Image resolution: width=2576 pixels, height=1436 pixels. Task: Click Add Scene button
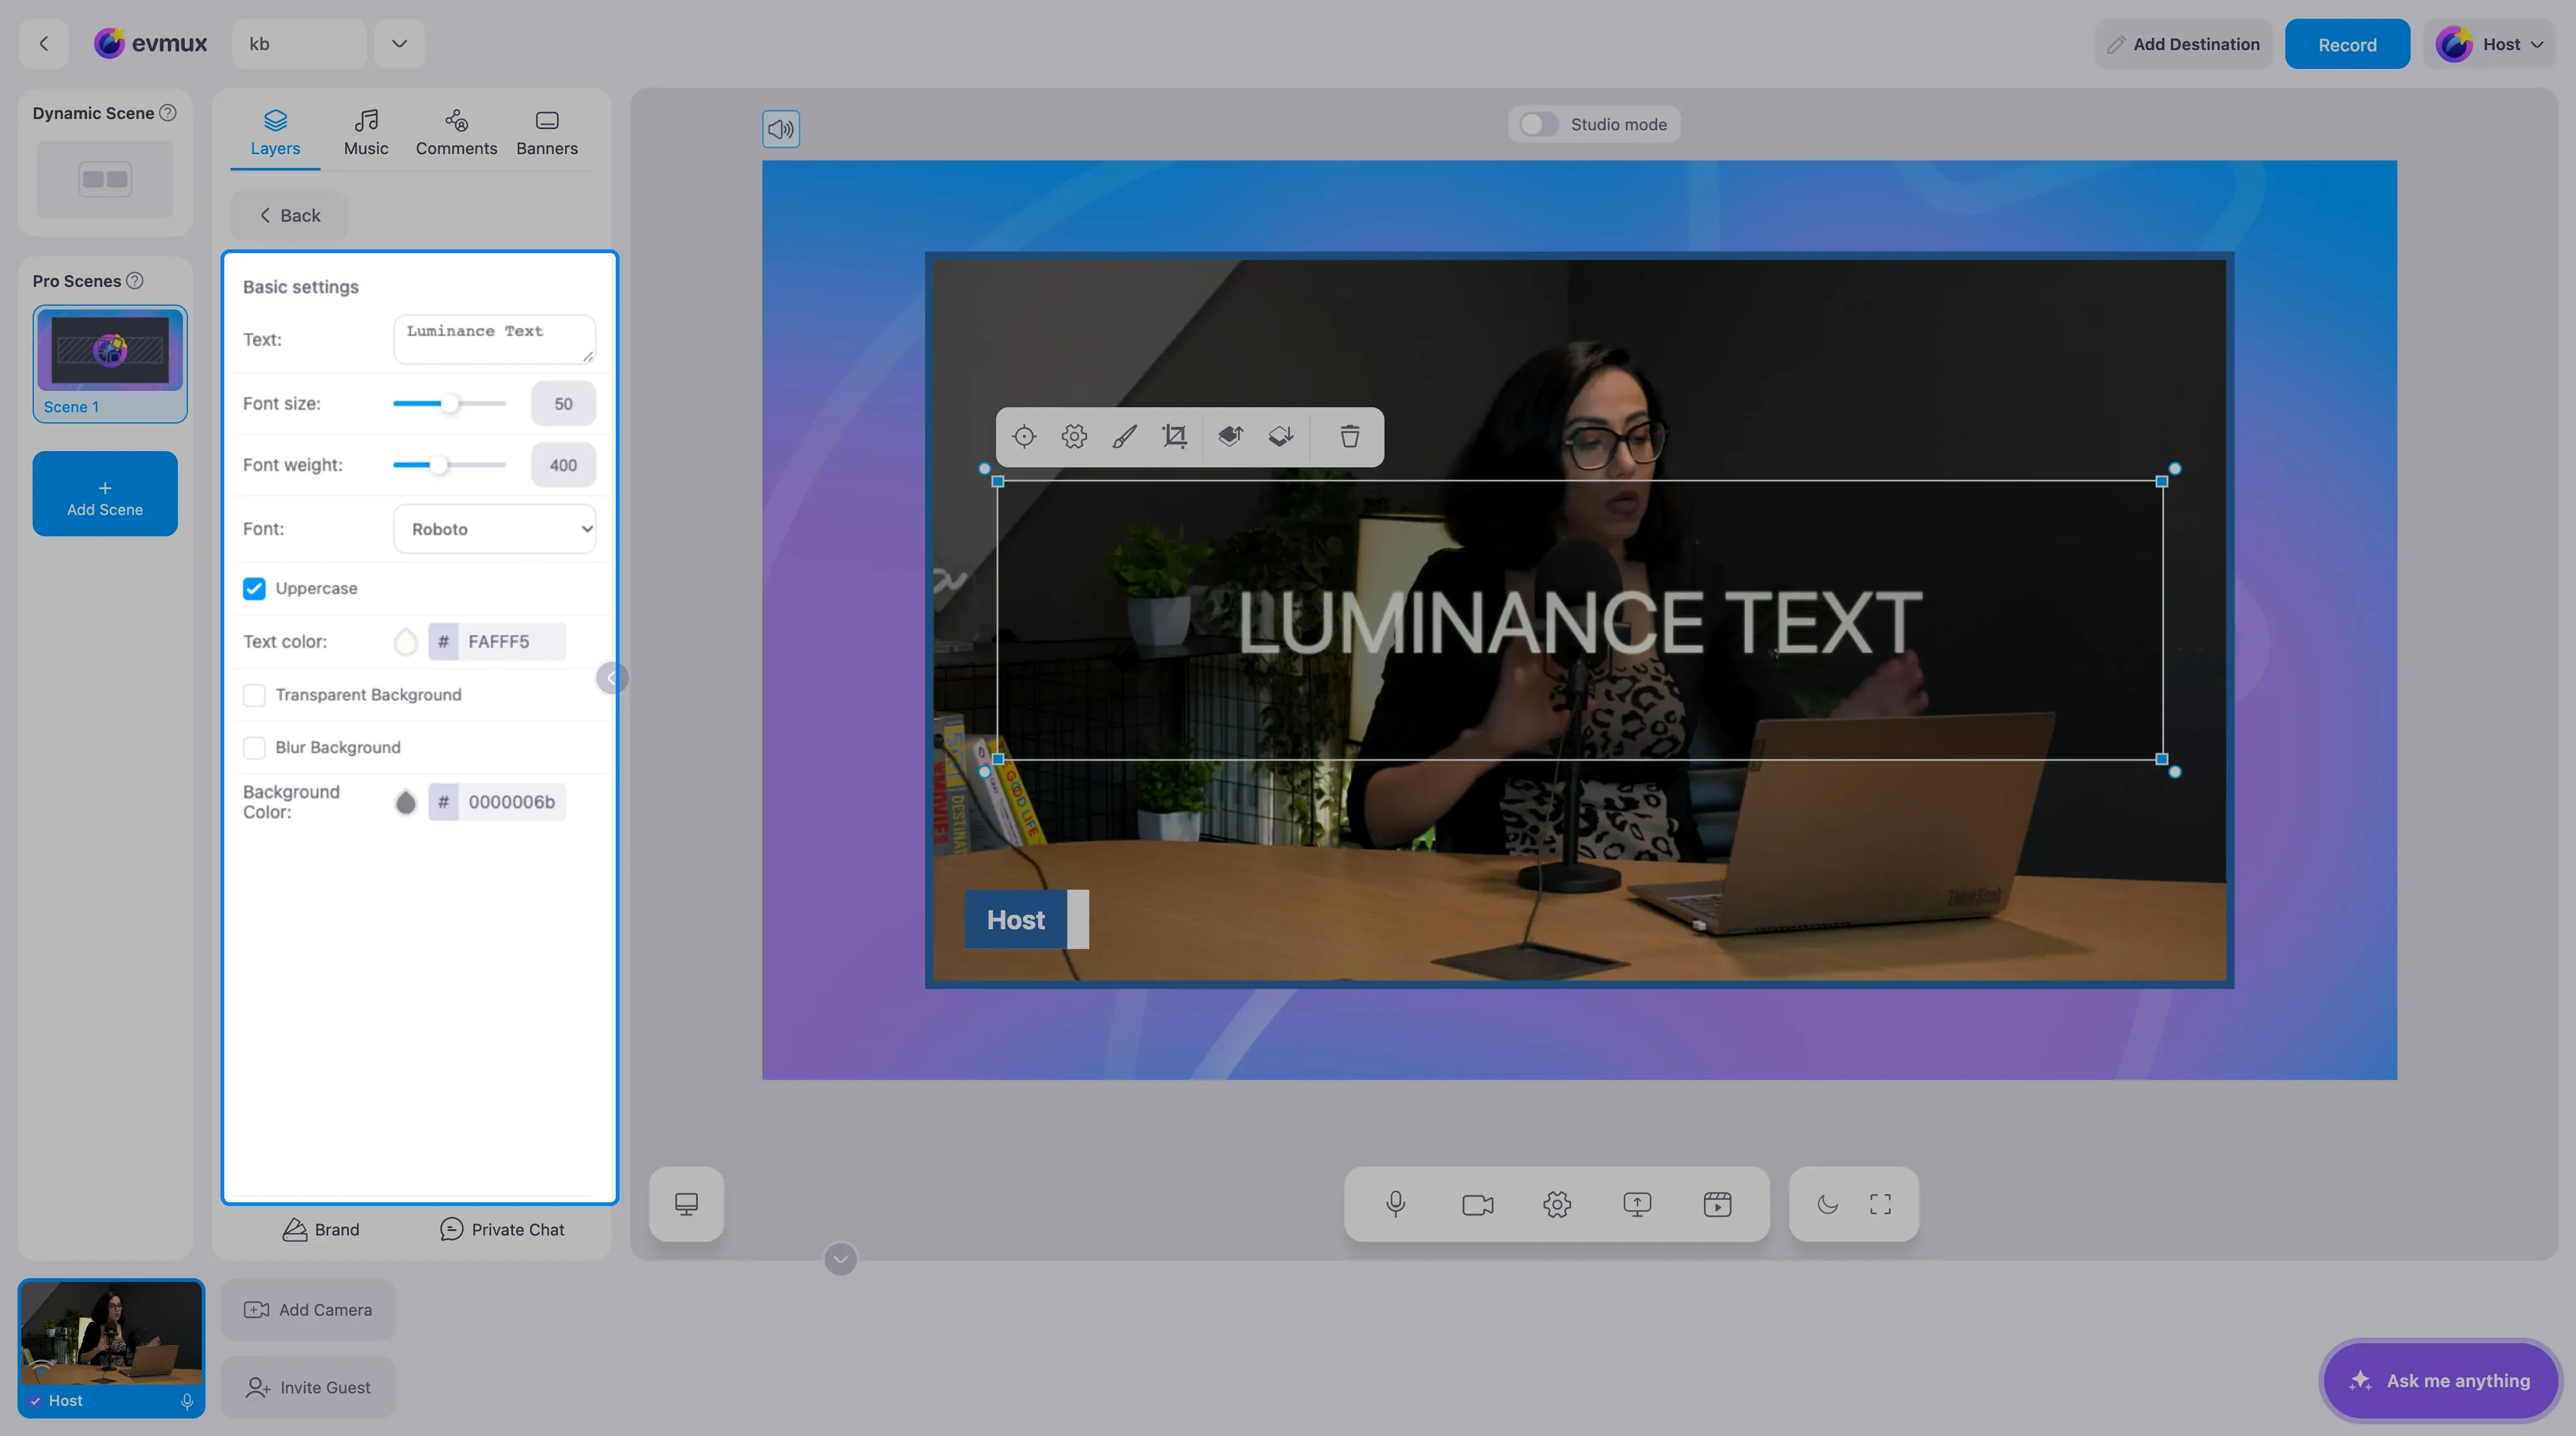(105, 494)
